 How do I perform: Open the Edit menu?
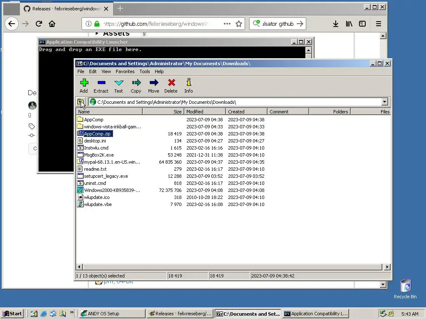[x=93, y=71]
